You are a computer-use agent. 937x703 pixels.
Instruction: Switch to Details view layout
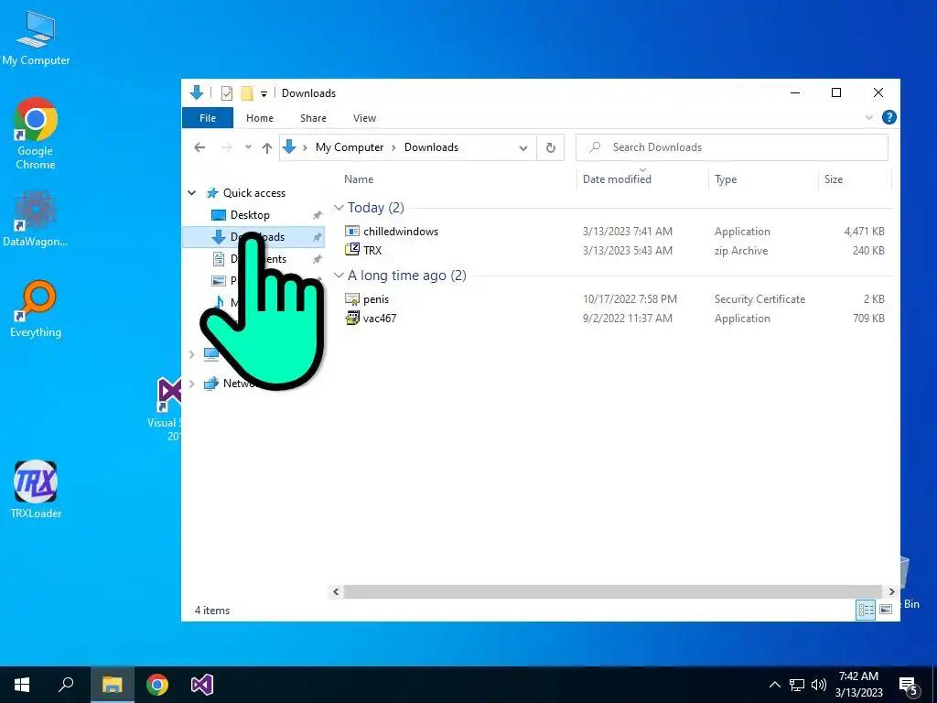tap(866, 610)
